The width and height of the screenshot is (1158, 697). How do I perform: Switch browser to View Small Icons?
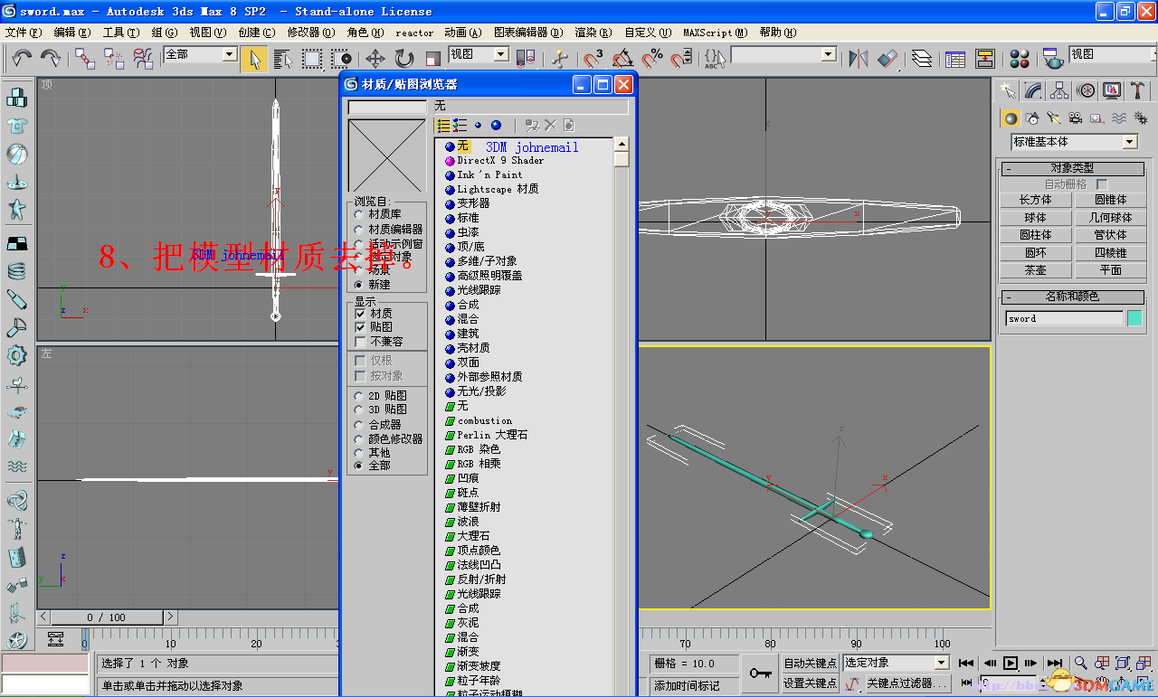pyautogui.click(x=478, y=125)
